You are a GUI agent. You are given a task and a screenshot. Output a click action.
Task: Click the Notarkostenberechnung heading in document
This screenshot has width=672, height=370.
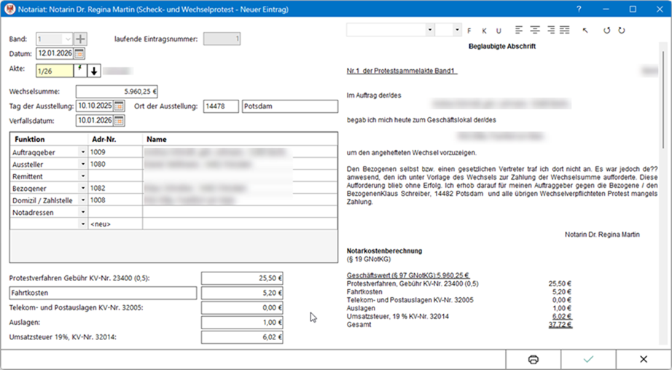[x=384, y=251]
